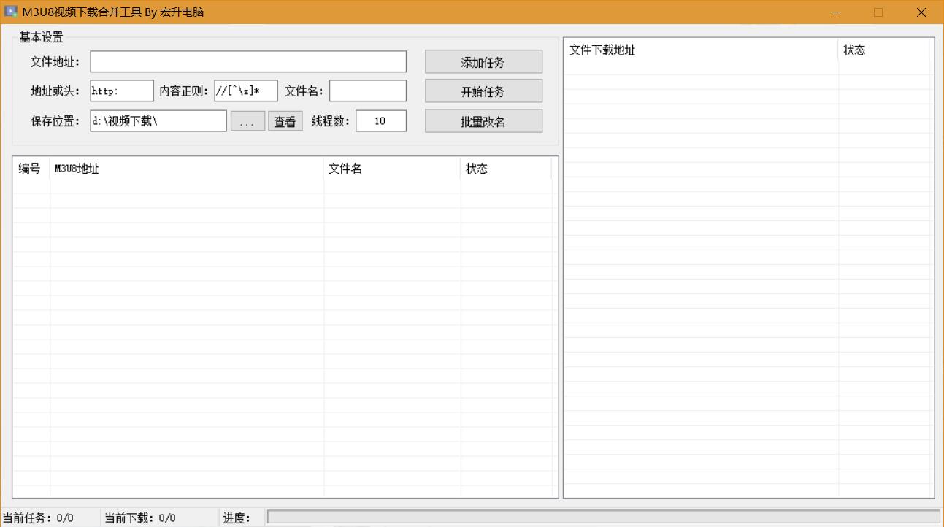The height and width of the screenshot is (527, 944).
Task: Sort by M3U8地址 column header
Action: [x=186, y=169]
